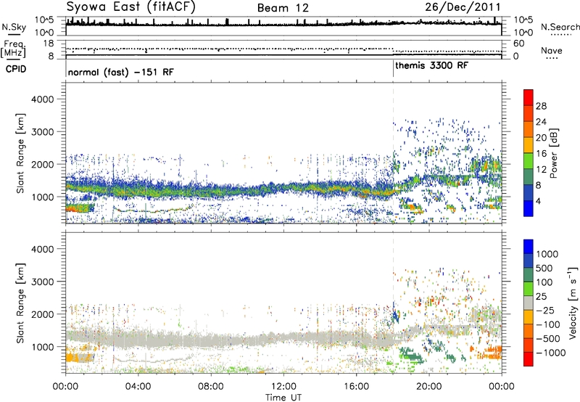Viewport: 580px width, 402px height.
Task: Click velocity panel 'Slant Range [km]' label
Action: pos(20,303)
